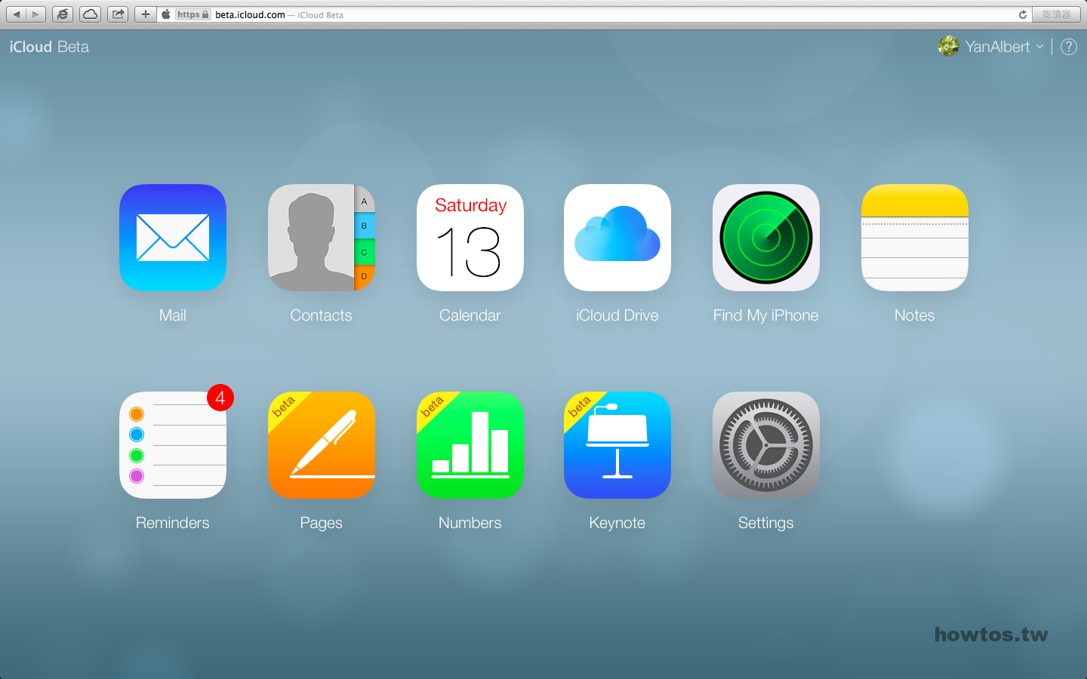
Task: Click the Reminders label text
Action: tap(173, 523)
